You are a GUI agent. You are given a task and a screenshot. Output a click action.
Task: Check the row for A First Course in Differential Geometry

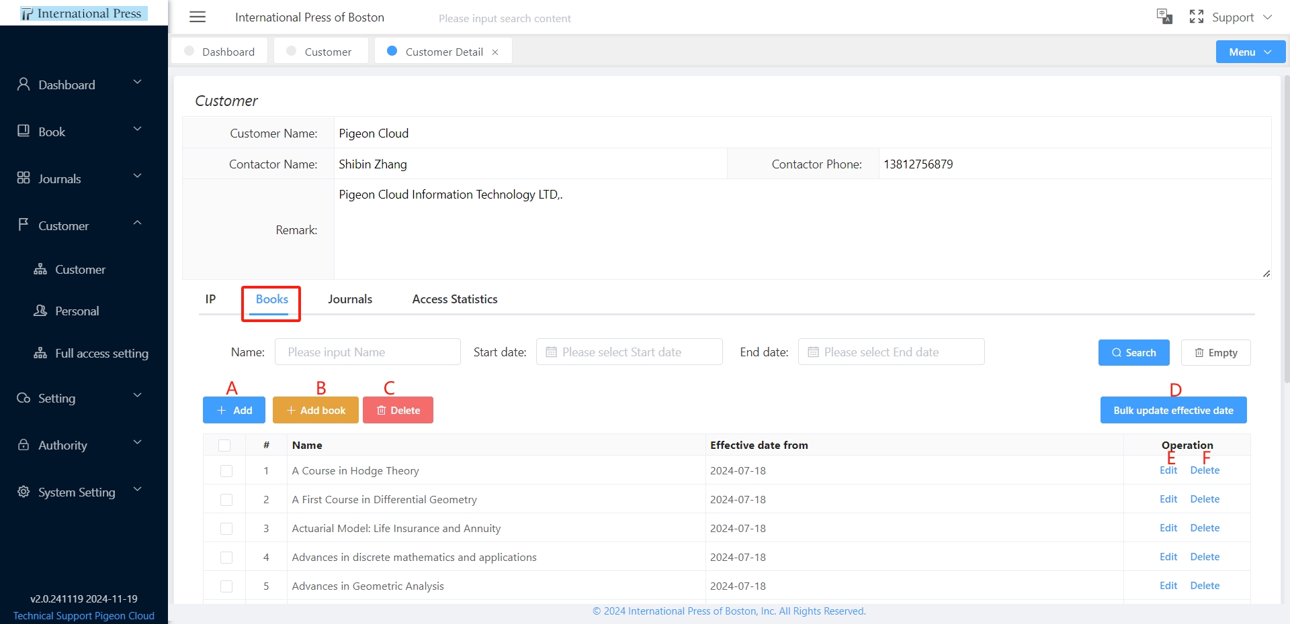click(x=226, y=500)
